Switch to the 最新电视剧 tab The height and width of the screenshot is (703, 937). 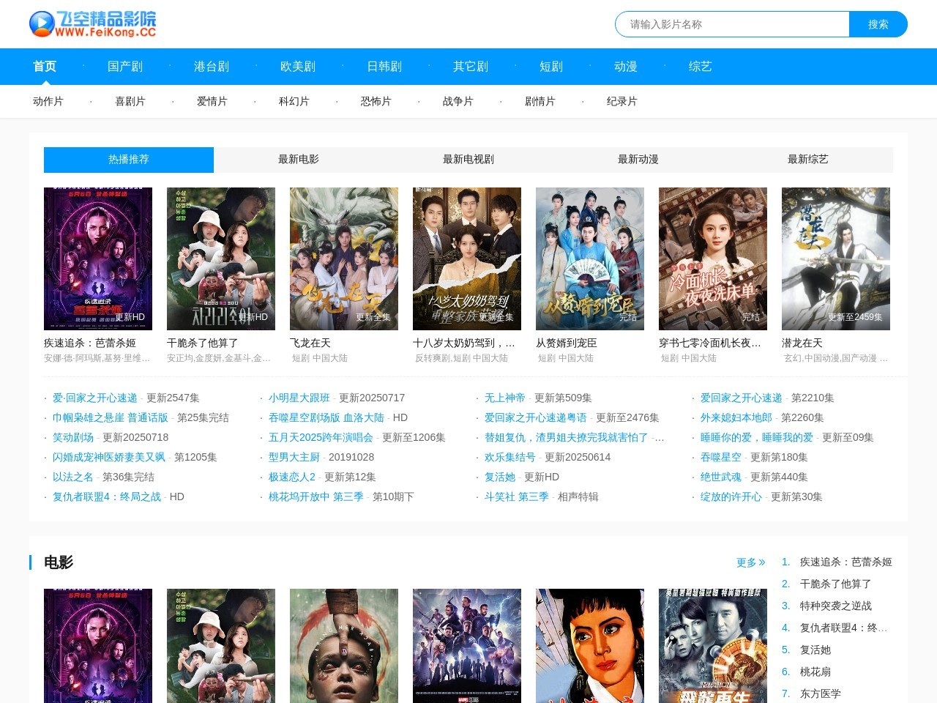coord(468,160)
